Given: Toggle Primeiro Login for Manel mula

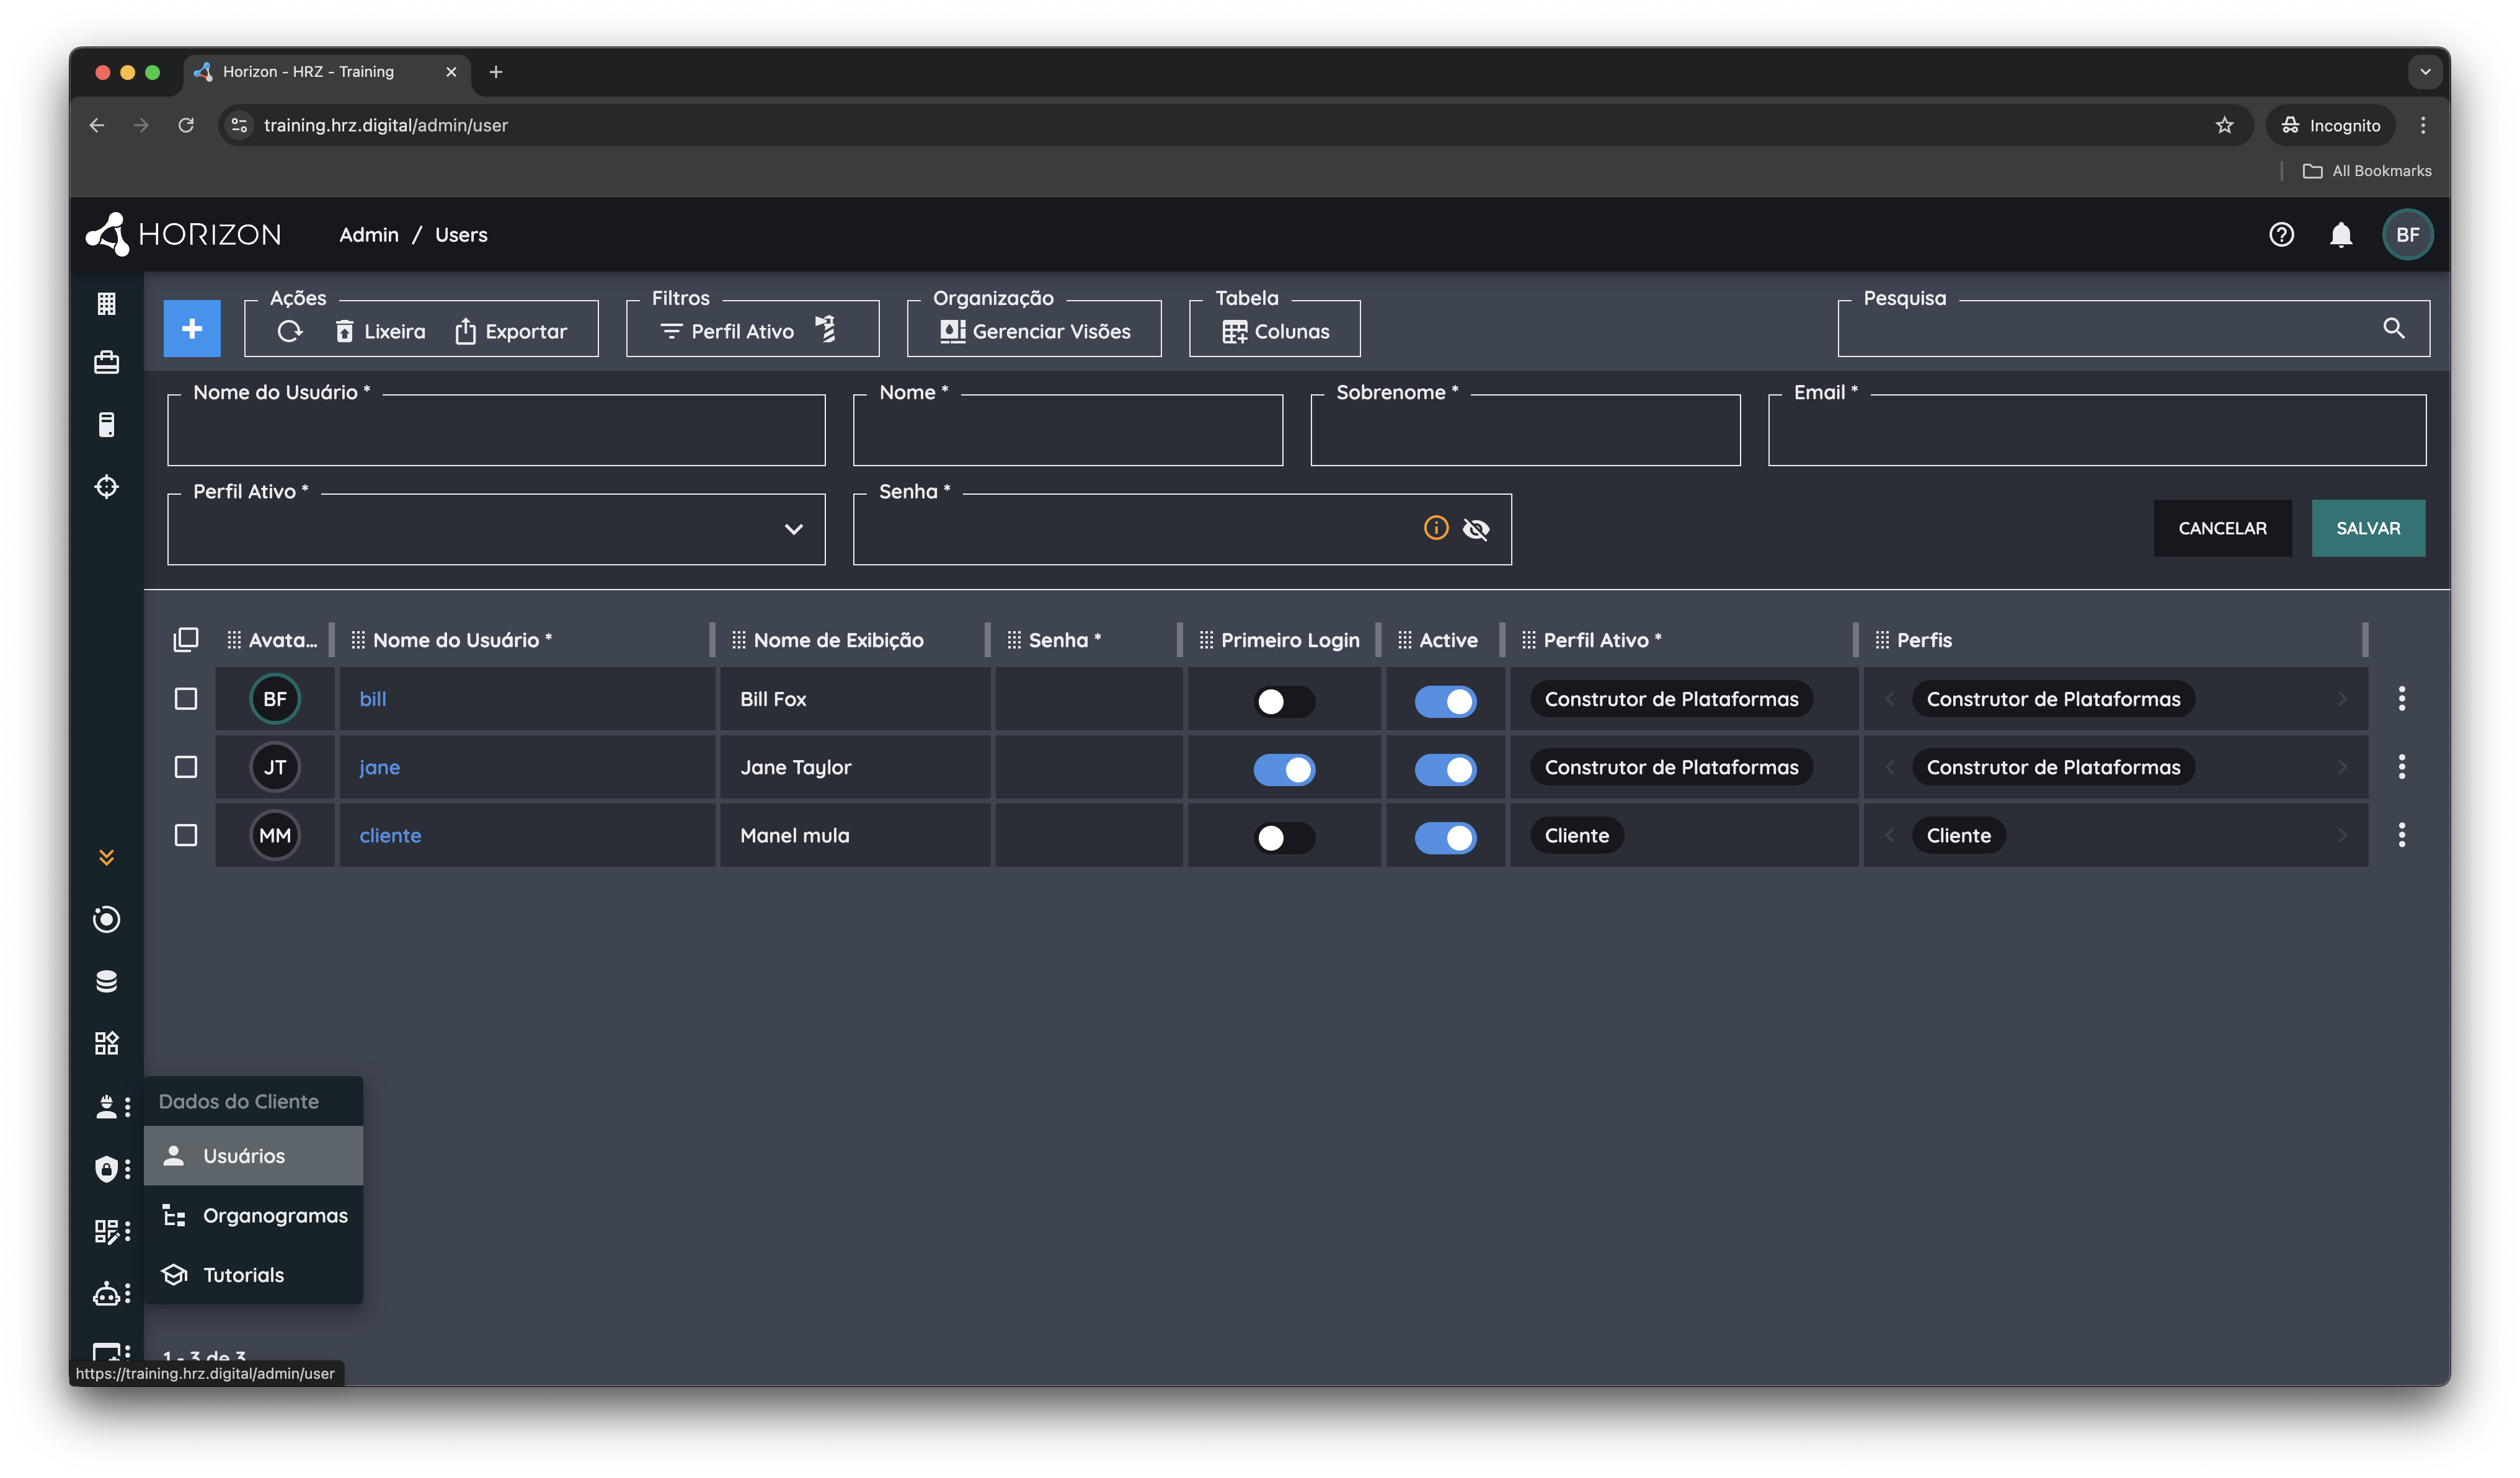Looking at the screenshot, I should (1284, 837).
